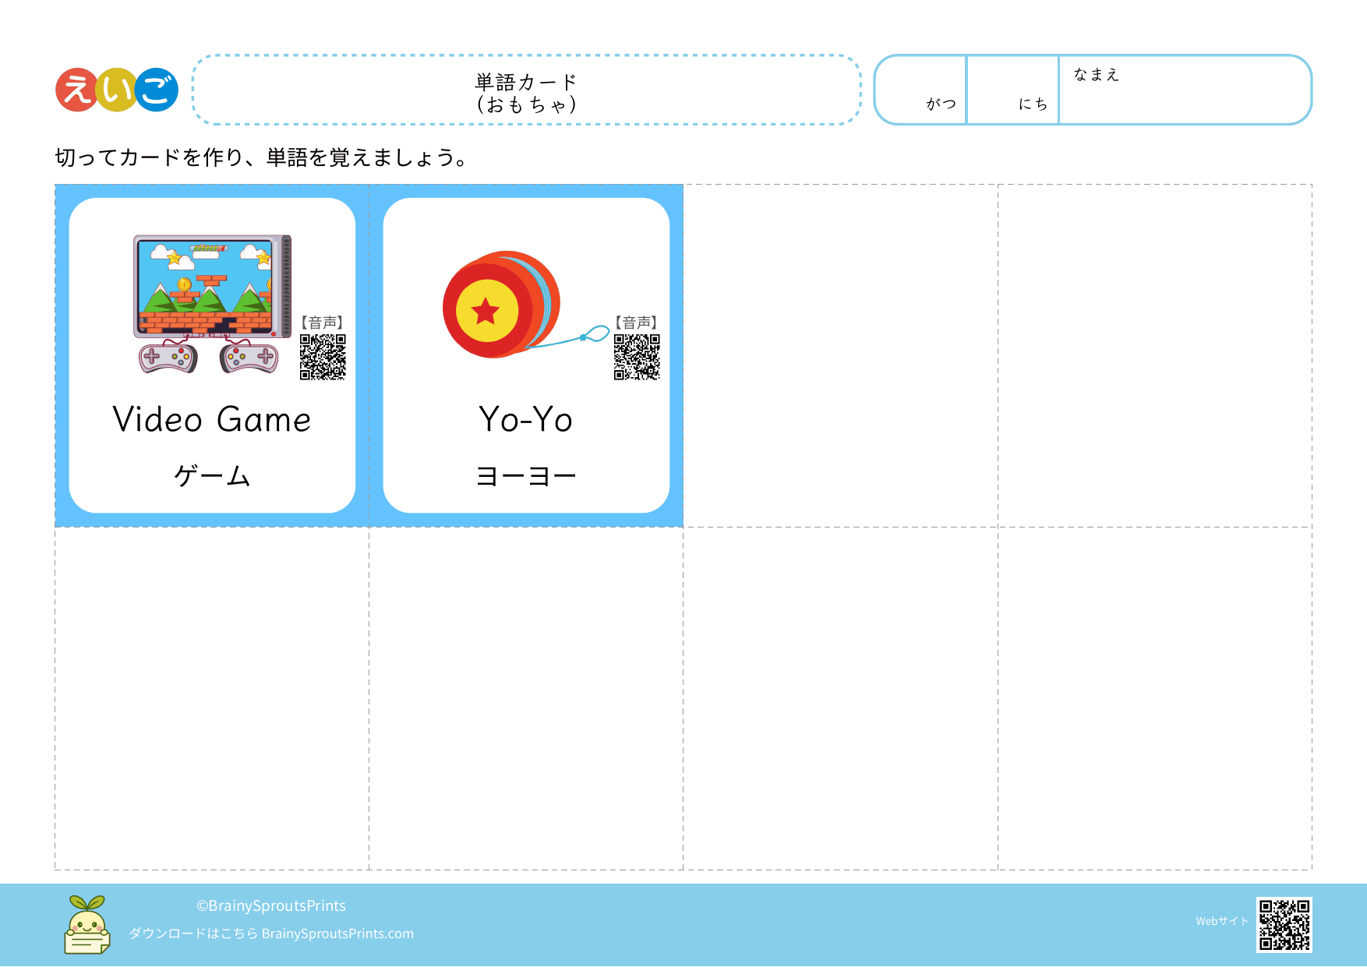The image size is (1367, 967).
Task: Click the Yo-Yo audio QR code
Action: (x=637, y=357)
